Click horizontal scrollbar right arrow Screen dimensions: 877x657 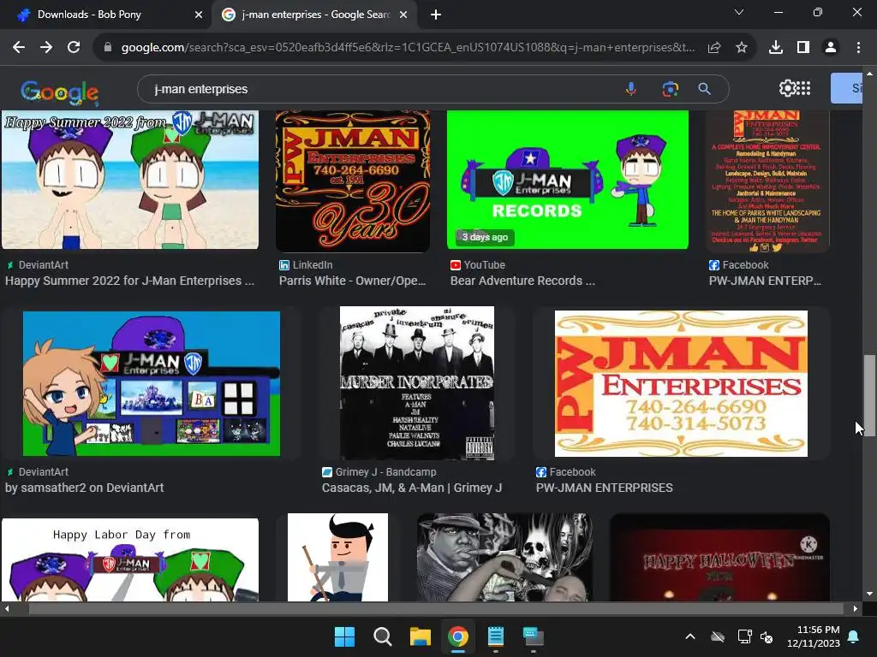click(856, 608)
